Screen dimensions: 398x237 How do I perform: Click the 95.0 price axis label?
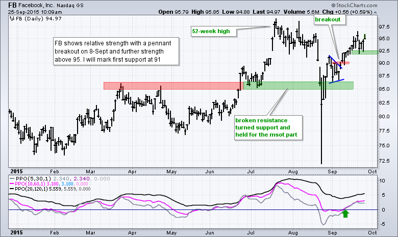pos(384,39)
